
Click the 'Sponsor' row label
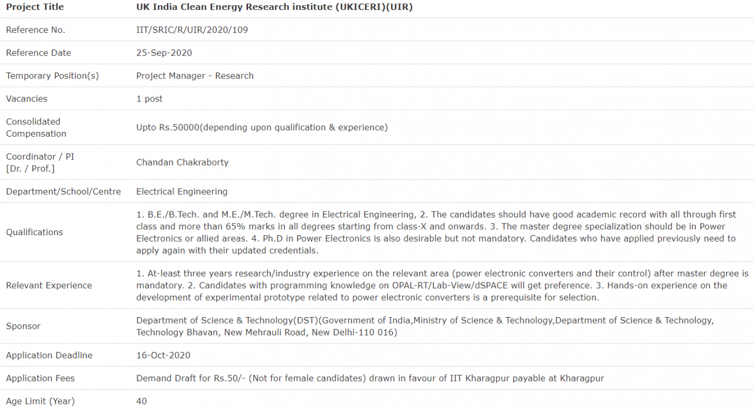pos(23,326)
